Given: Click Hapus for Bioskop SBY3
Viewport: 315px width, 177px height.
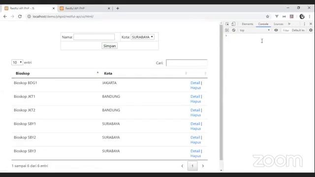Looking at the screenshot, I should (x=196, y=156).
